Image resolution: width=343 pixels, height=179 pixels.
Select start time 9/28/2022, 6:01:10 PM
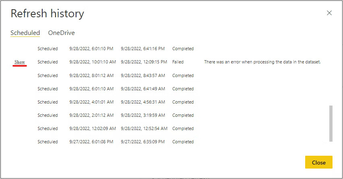91,49
